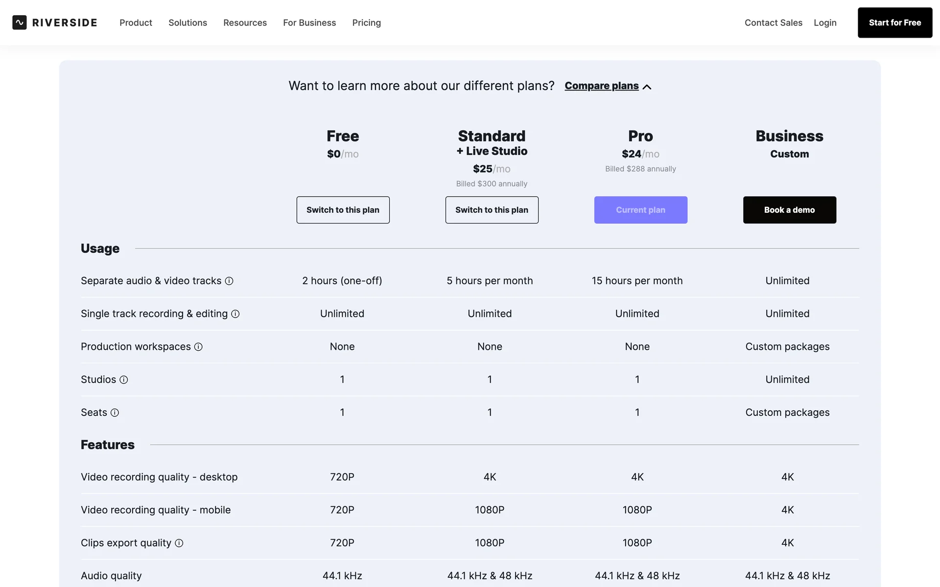This screenshot has height=587, width=940.
Task: Click the Current plan button under Pro
Action: pos(640,210)
